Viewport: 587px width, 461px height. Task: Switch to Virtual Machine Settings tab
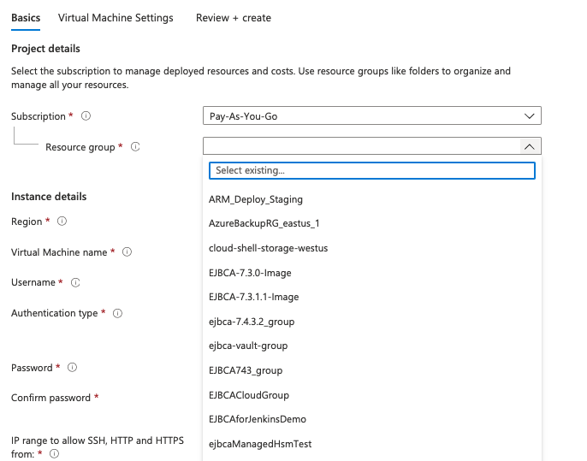pos(116,18)
